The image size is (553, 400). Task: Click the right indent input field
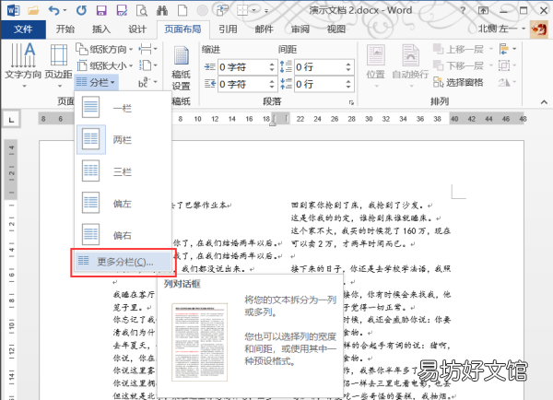point(242,84)
